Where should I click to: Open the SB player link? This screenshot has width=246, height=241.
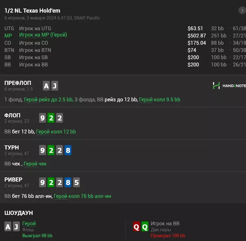[x=33, y=57]
